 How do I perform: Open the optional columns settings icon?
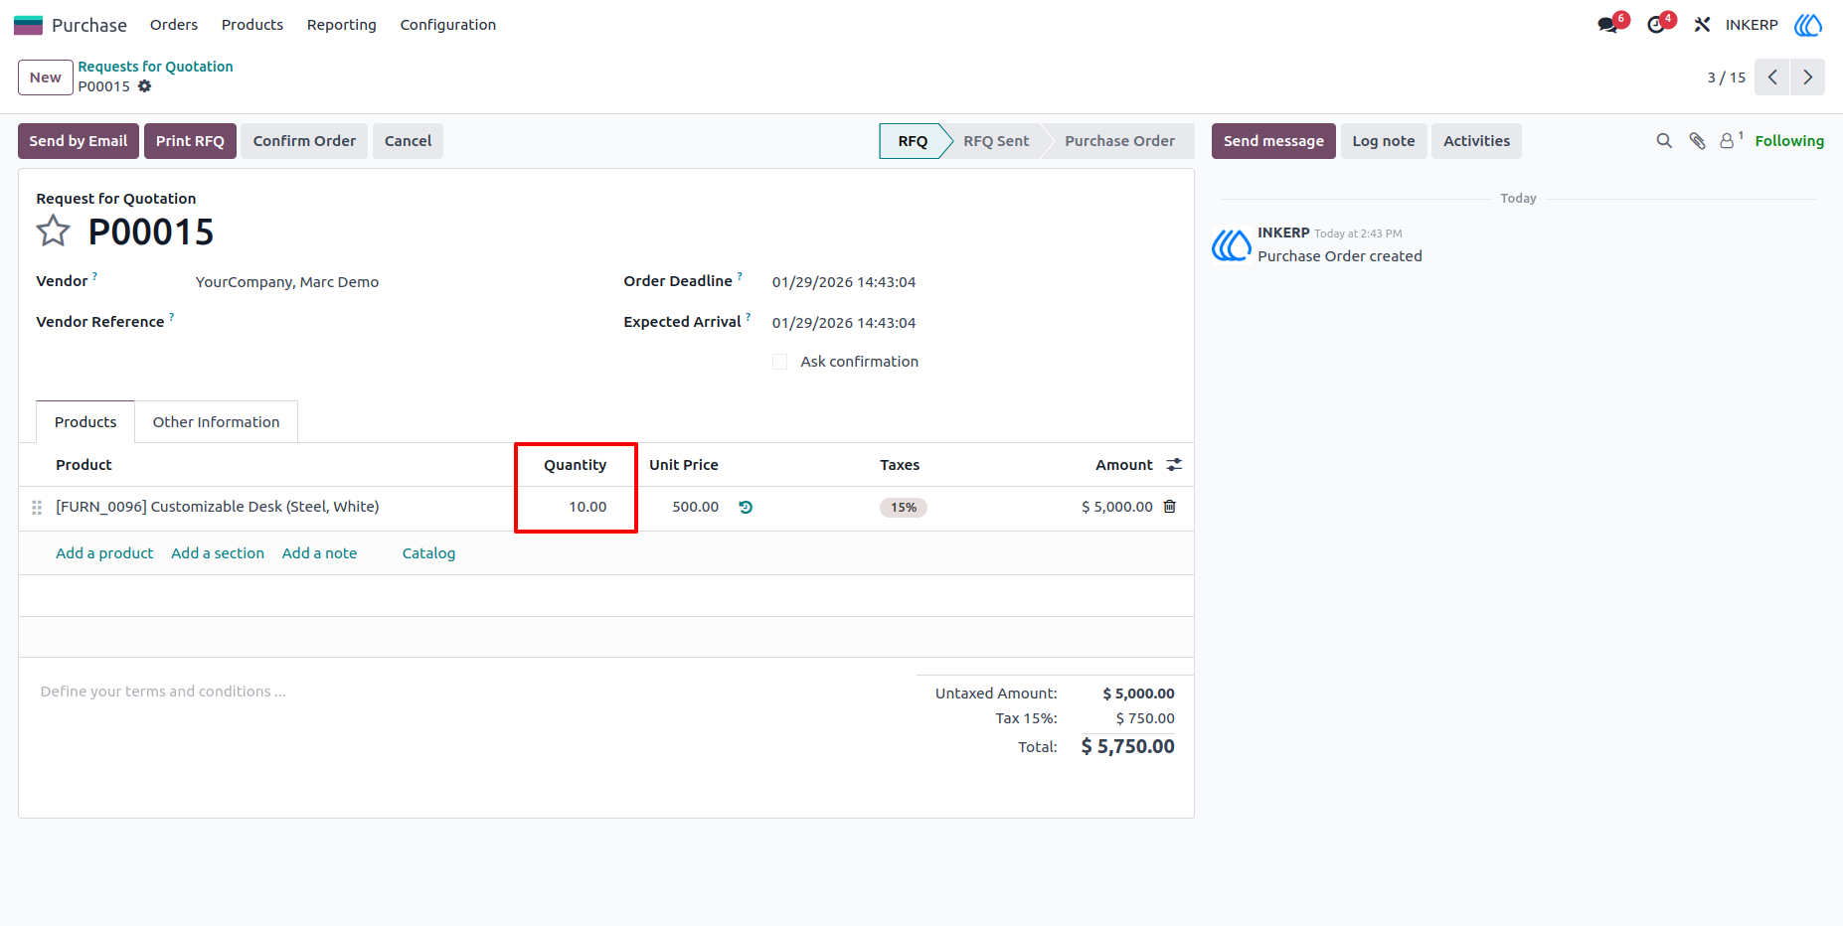tap(1174, 465)
